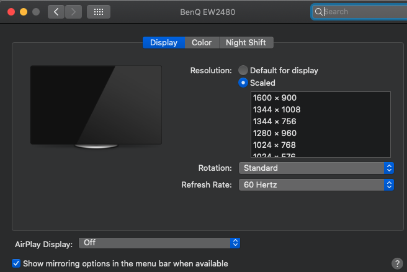
Task: Switch to the Display tab
Action: [164, 42]
